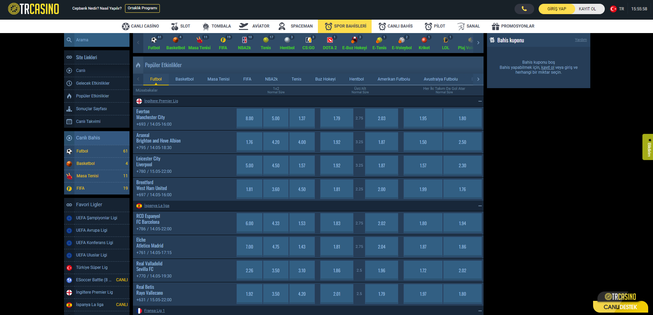Open the Canlı Destek live support widget

coord(620,302)
